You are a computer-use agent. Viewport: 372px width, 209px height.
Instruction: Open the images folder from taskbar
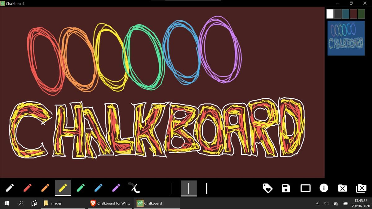coord(56,203)
